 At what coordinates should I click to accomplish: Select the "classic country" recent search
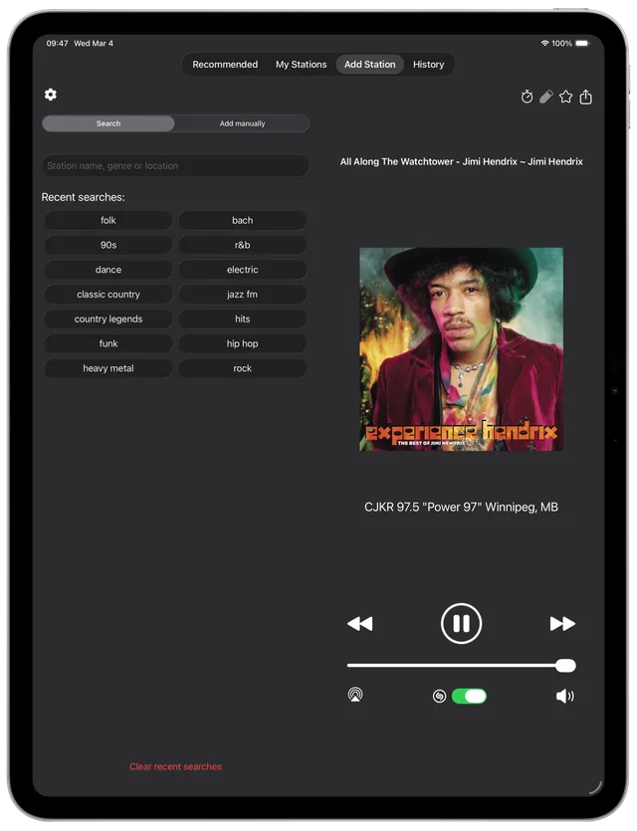pos(108,295)
